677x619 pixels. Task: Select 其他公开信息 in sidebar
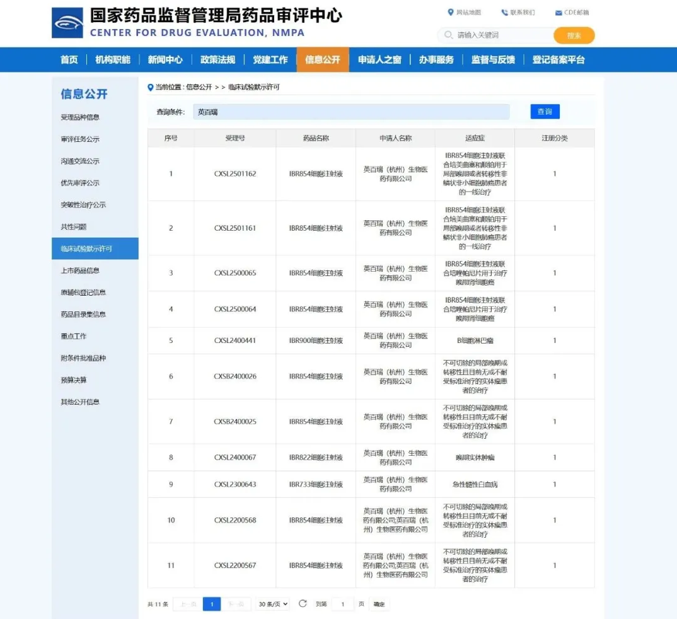point(80,402)
